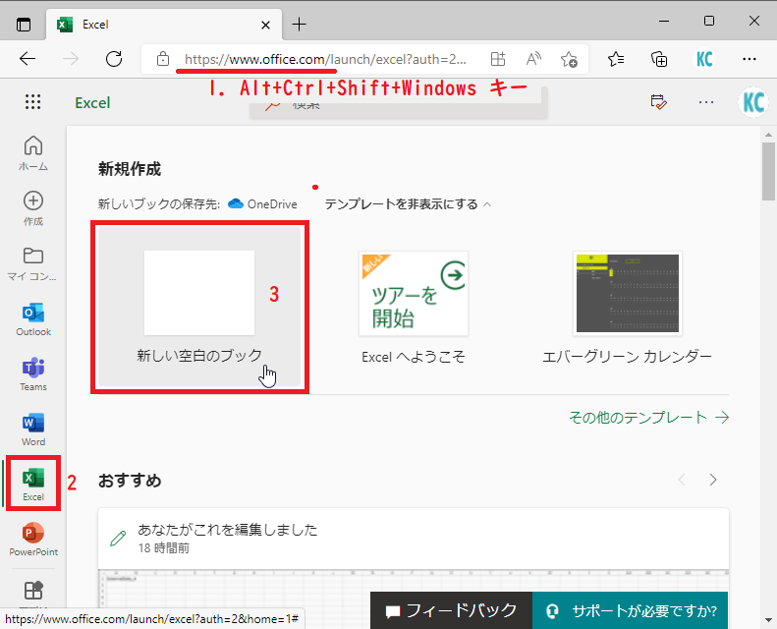This screenshot has height=629, width=777.
Task: Click the Excel header title
Action: pyautogui.click(x=92, y=103)
